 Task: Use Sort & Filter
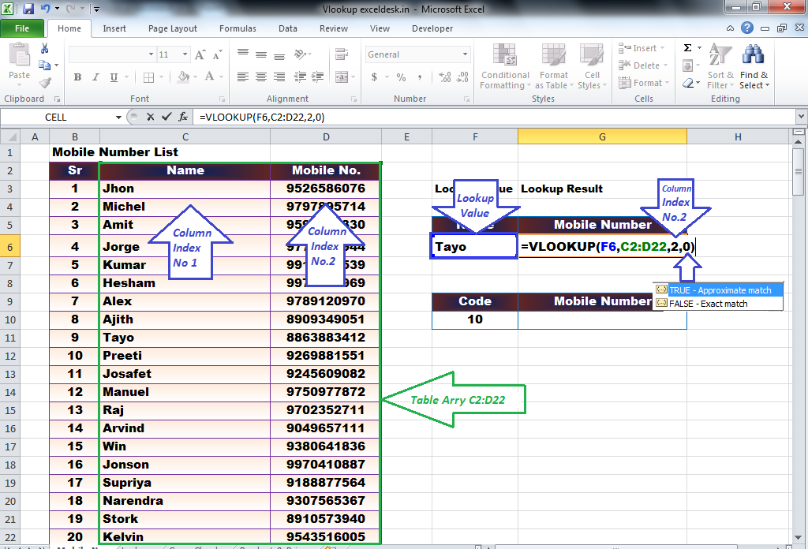point(720,67)
